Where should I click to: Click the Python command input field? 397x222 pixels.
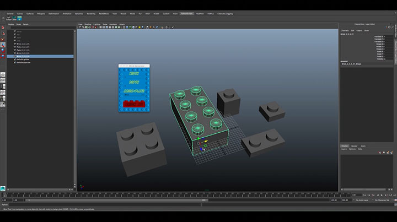pos(105,204)
